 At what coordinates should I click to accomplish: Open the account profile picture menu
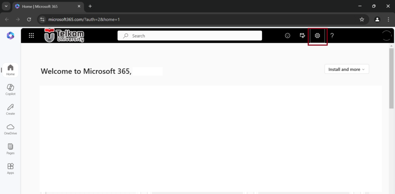coord(386,36)
